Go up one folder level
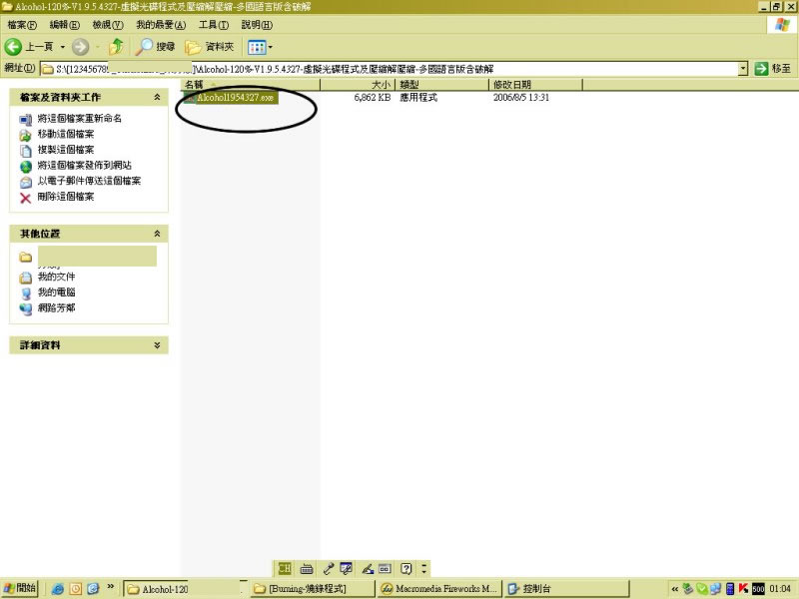This screenshot has width=799, height=599. pos(117,47)
